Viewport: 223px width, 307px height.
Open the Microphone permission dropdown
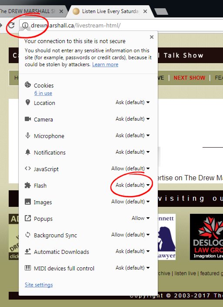coord(133,135)
